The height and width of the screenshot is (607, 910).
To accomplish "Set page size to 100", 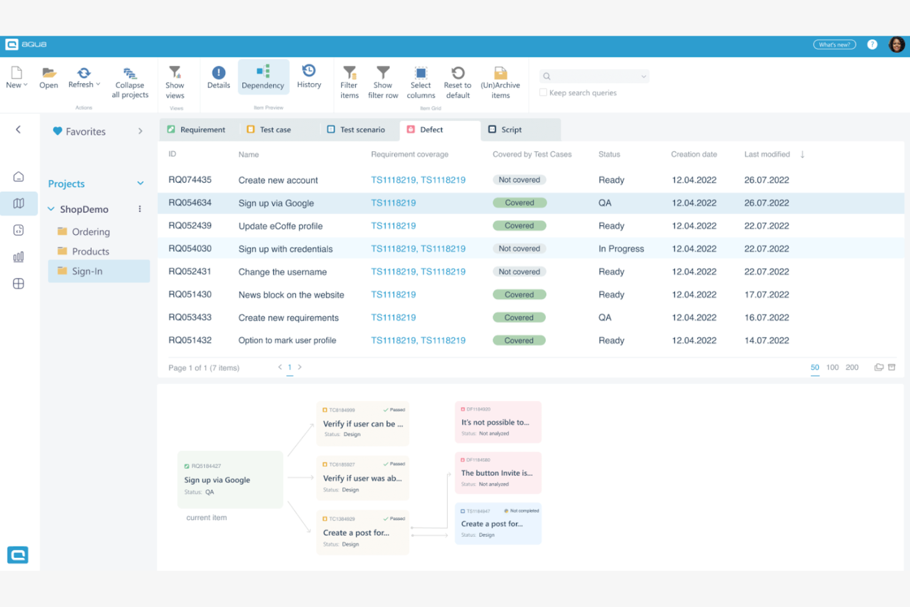I will 833,367.
